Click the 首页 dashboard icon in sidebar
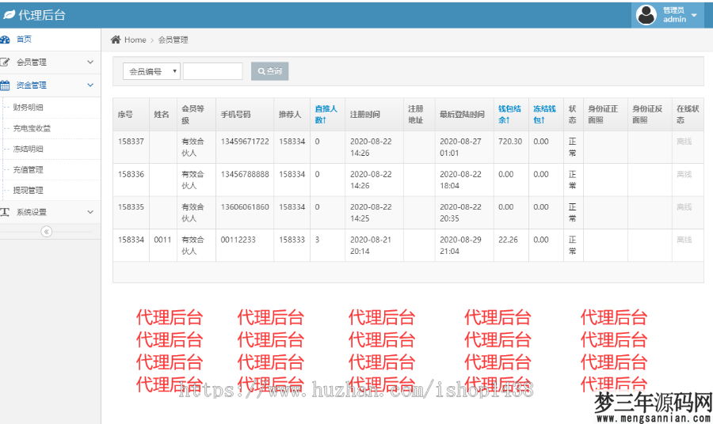The height and width of the screenshot is (424, 713). click(5, 40)
